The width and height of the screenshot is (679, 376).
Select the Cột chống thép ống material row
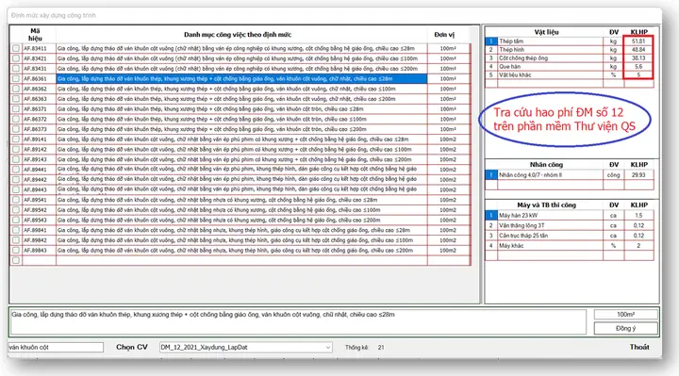(x=569, y=58)
